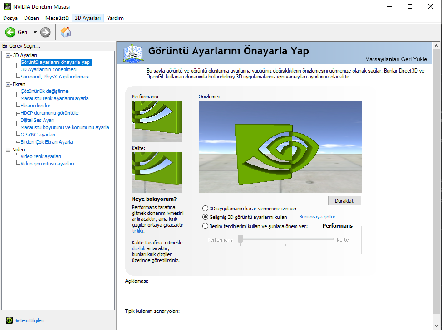Open the back history dropdown arrow
The height and width of the screenshot is (330, 442).
click(35, 32)
